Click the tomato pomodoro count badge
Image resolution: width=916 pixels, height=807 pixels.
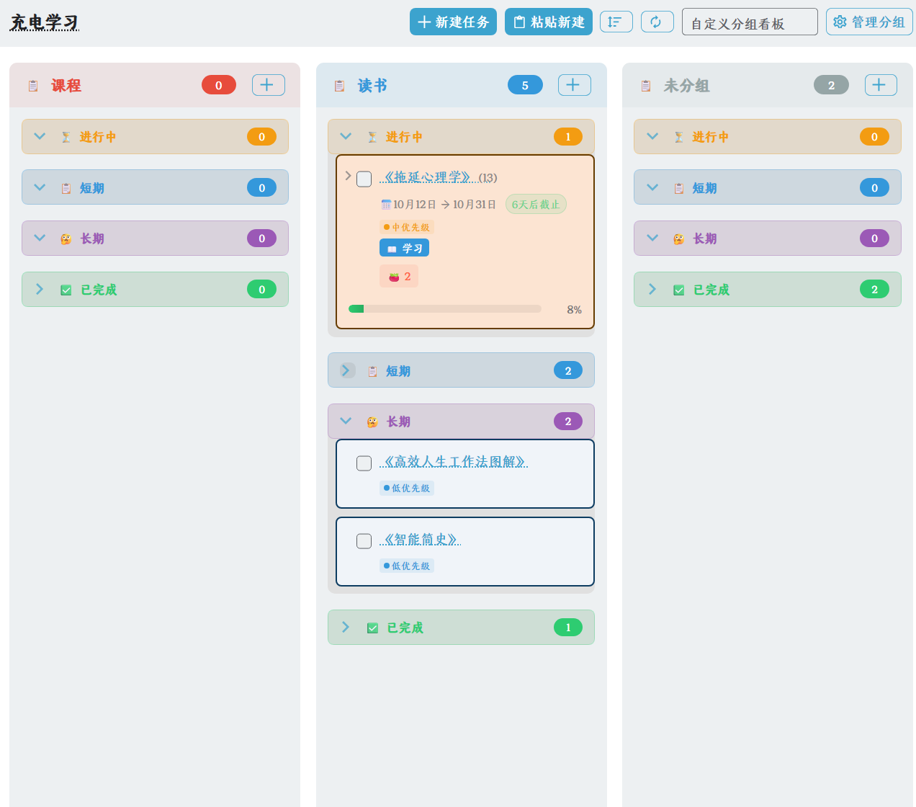coord(399,277)
